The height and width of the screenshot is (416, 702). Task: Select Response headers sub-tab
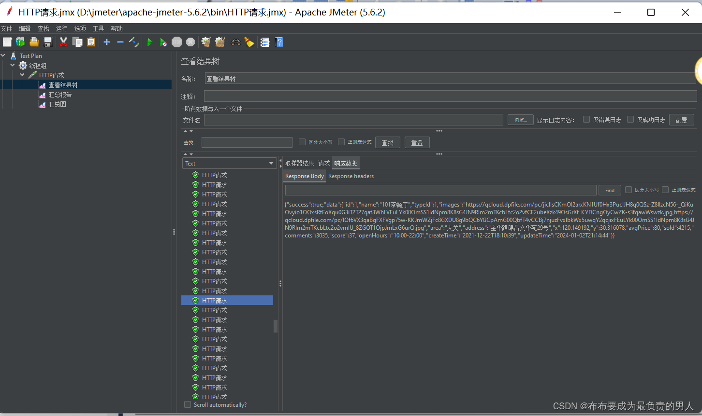[351, 176]
